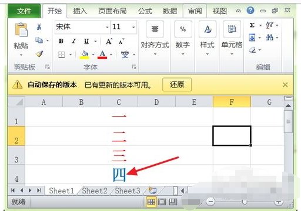Toggle Bold formatting
The height and width of the screenshot is (211, 301).
coord(61,41)
